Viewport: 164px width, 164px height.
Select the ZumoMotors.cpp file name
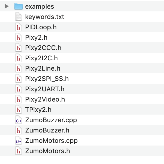click(x=51, y=141)
